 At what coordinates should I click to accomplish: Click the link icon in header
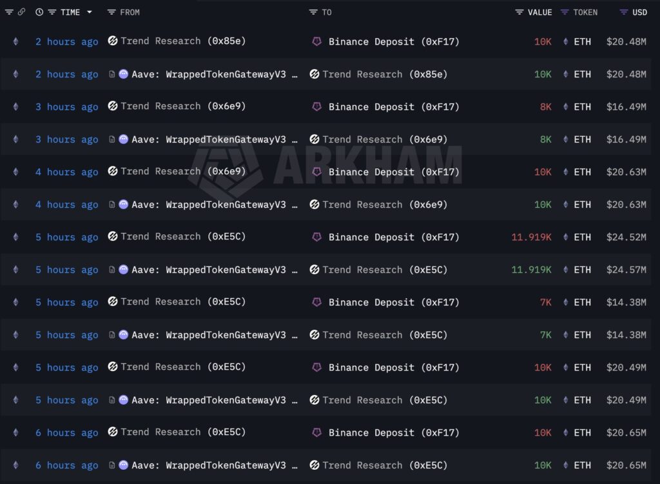pos(21,12)
